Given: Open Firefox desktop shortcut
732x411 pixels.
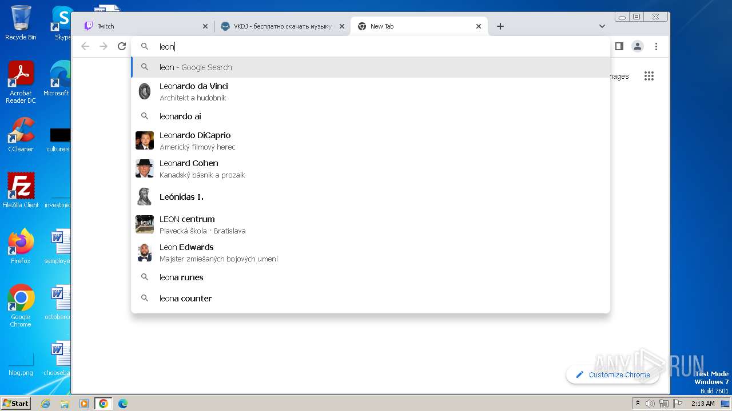Looking at the screenshot, I should pos(21,246).
